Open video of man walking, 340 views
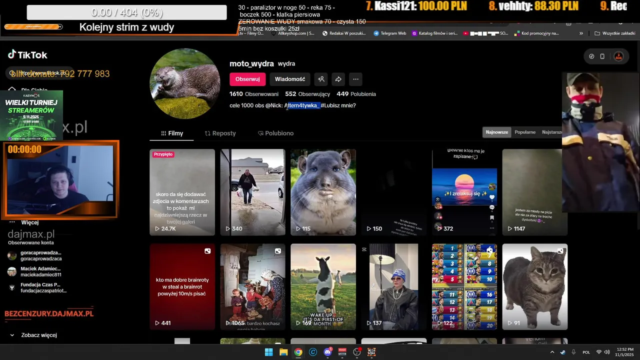The height and width of the screenshot is (360, 640). coord(253,192)
